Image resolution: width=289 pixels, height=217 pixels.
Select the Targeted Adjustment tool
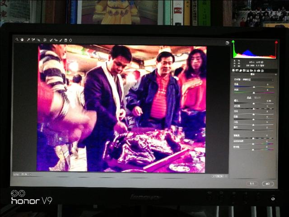point(38,40)
